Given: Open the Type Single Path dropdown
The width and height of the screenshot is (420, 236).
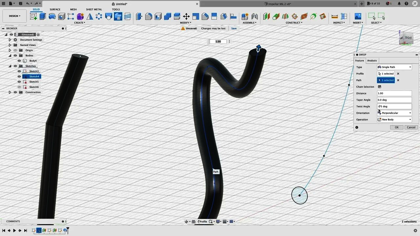Looking at the screenshot, I should [394, 67].
